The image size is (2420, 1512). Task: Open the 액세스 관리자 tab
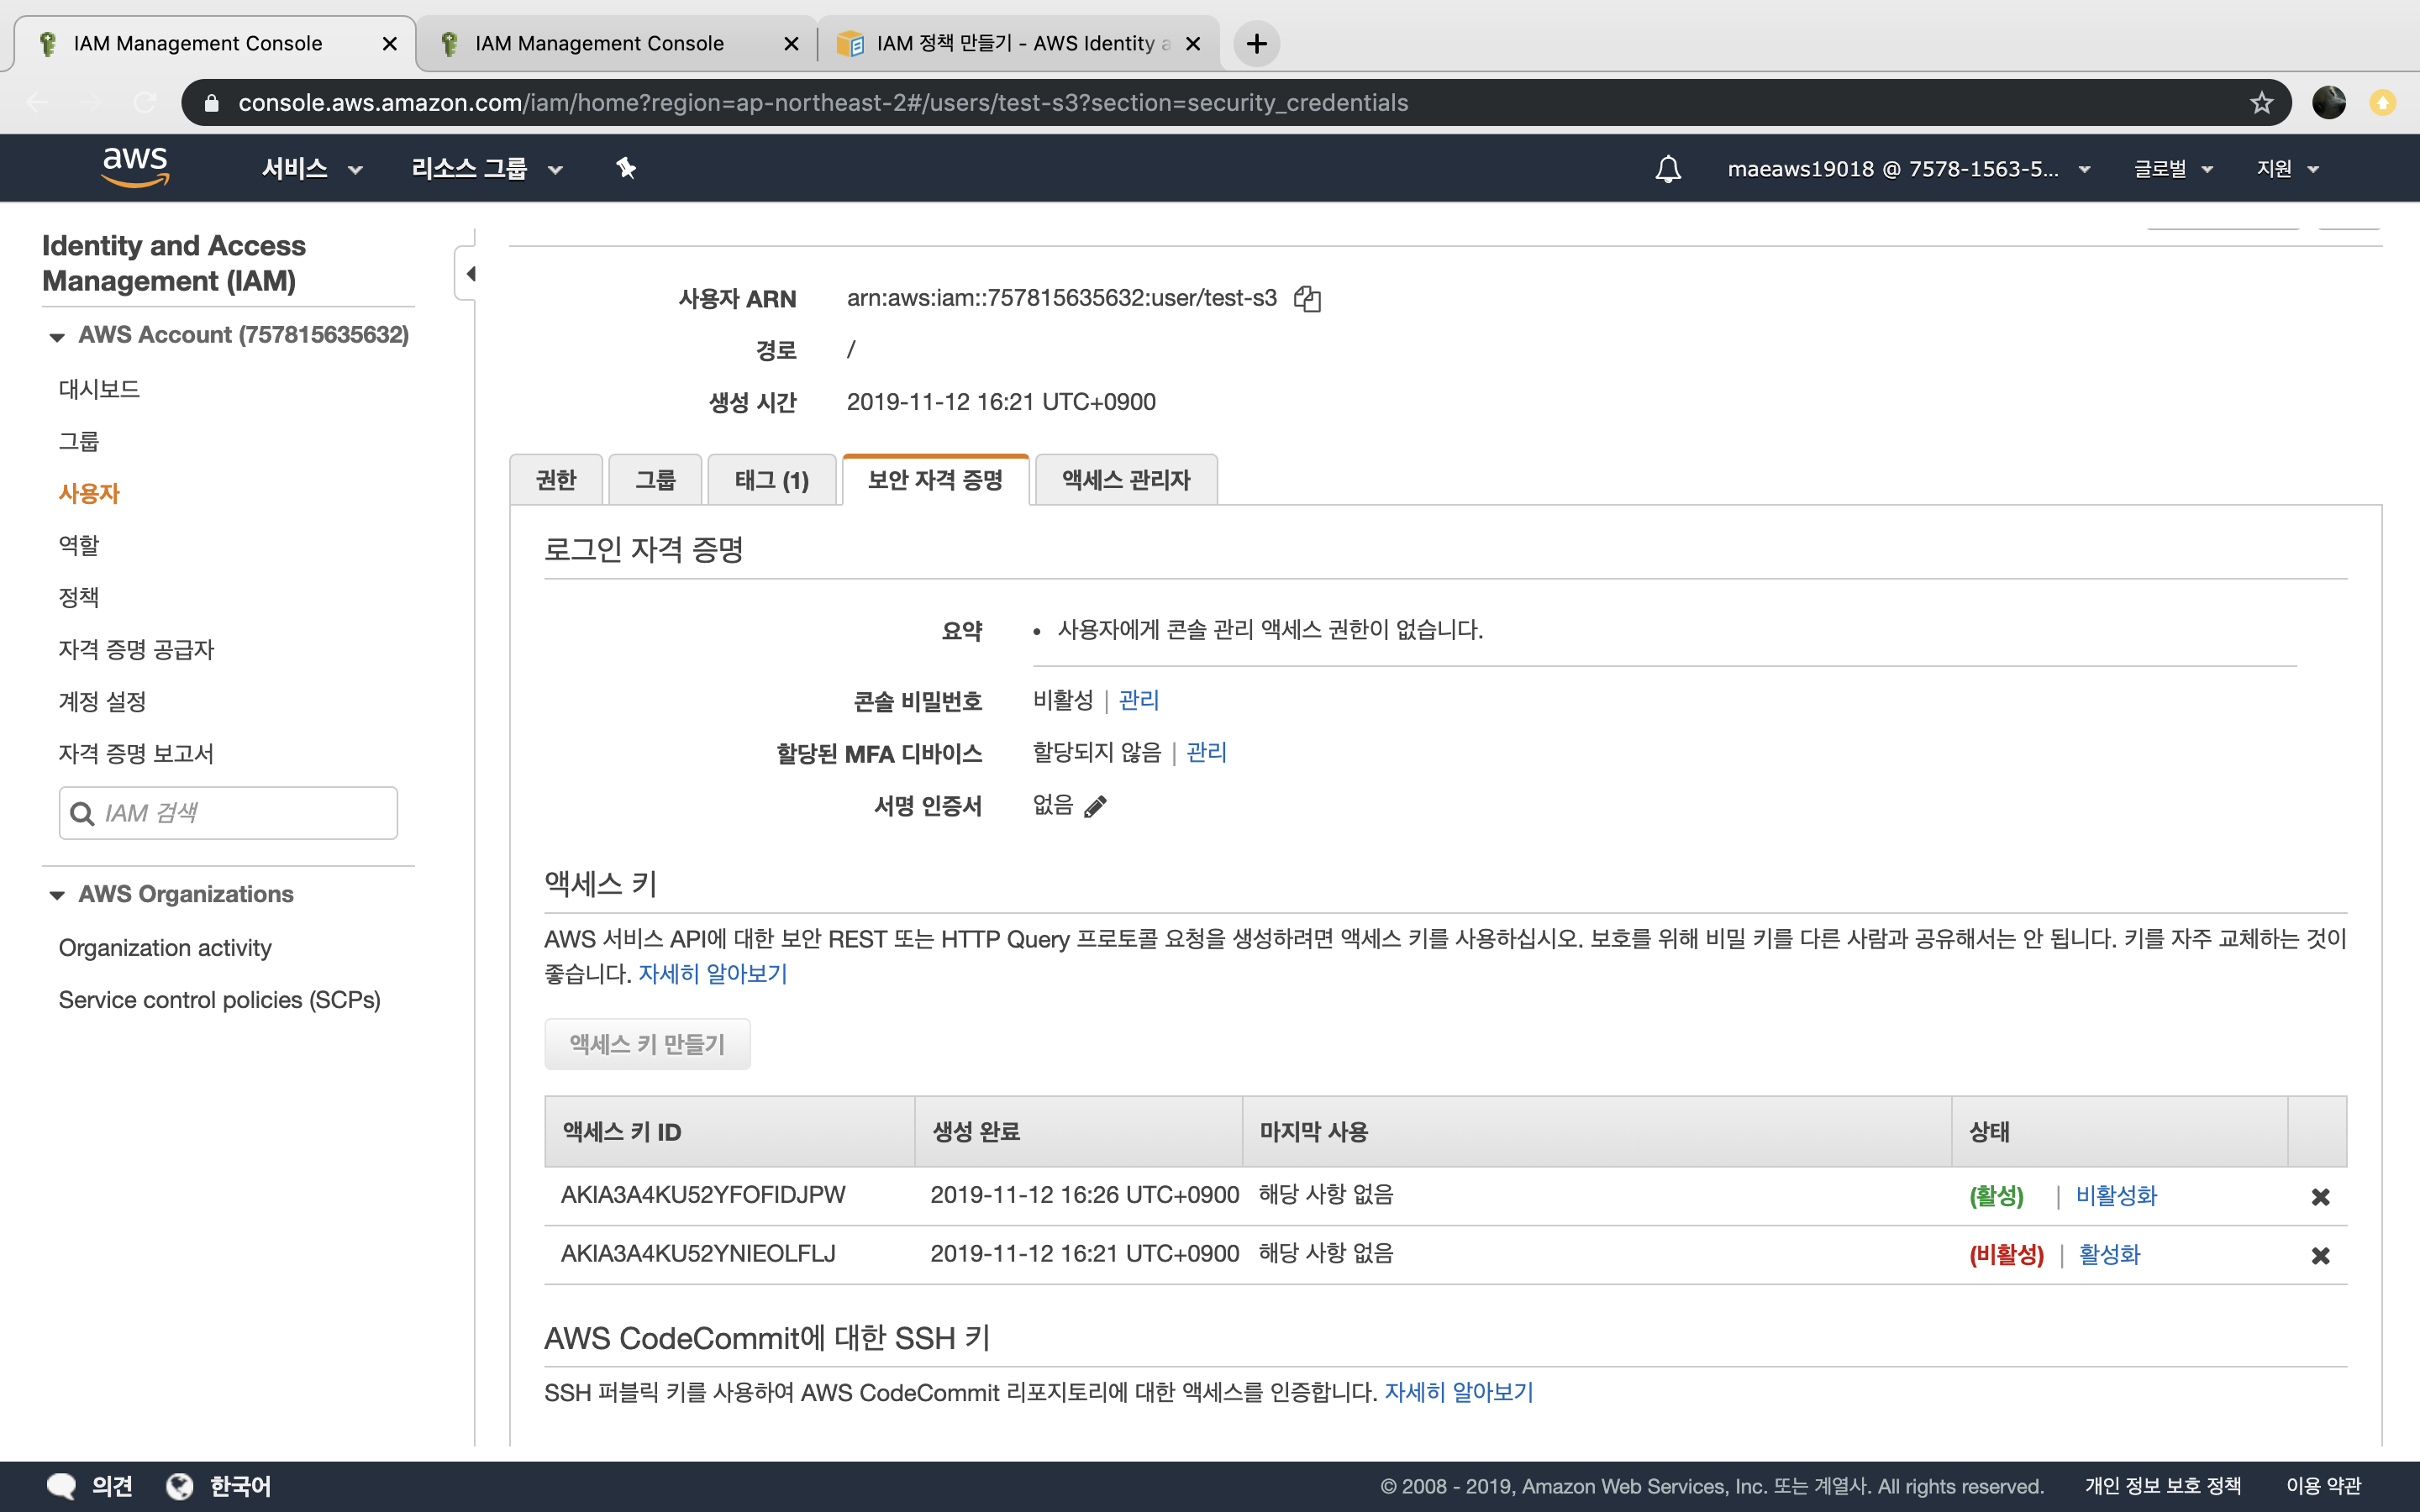(1126, 480)
